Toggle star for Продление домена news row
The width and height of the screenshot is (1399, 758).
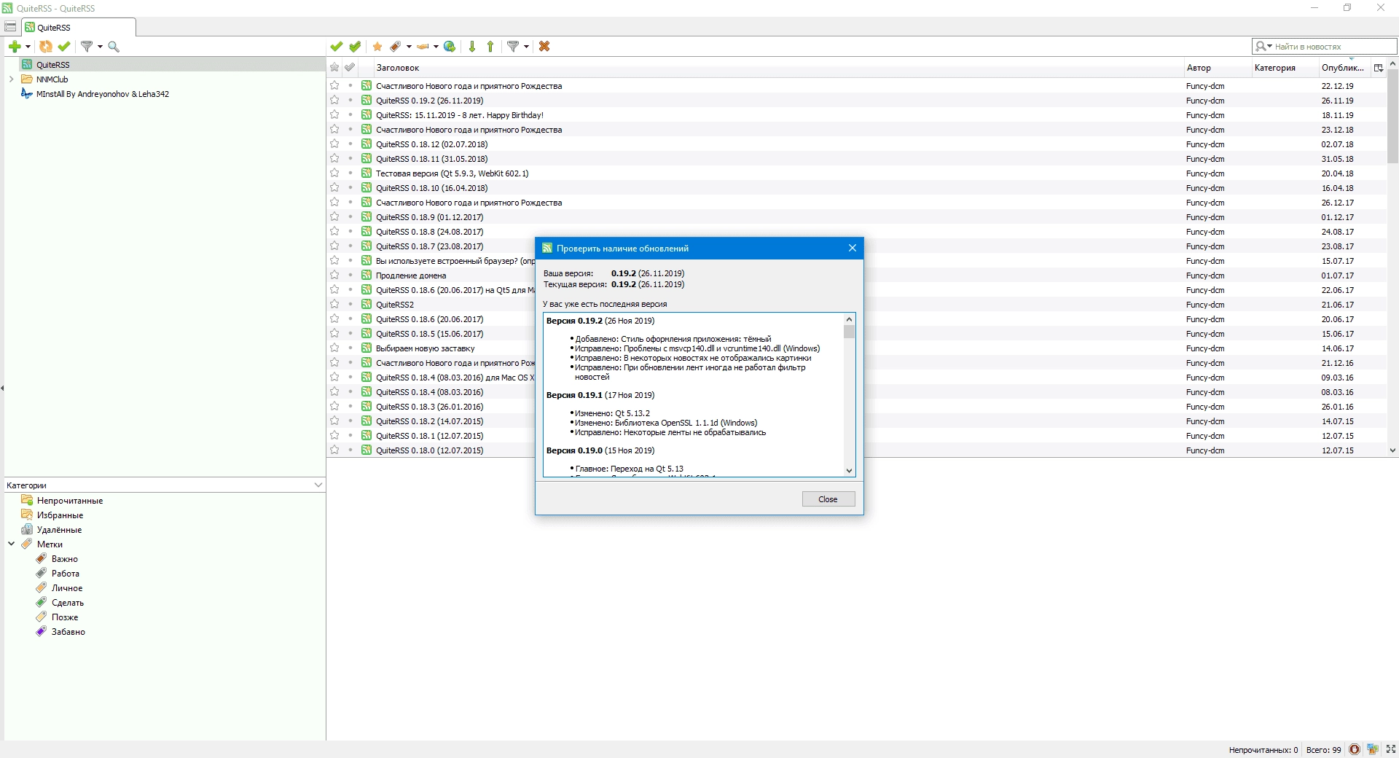click(x=334, y=275)
